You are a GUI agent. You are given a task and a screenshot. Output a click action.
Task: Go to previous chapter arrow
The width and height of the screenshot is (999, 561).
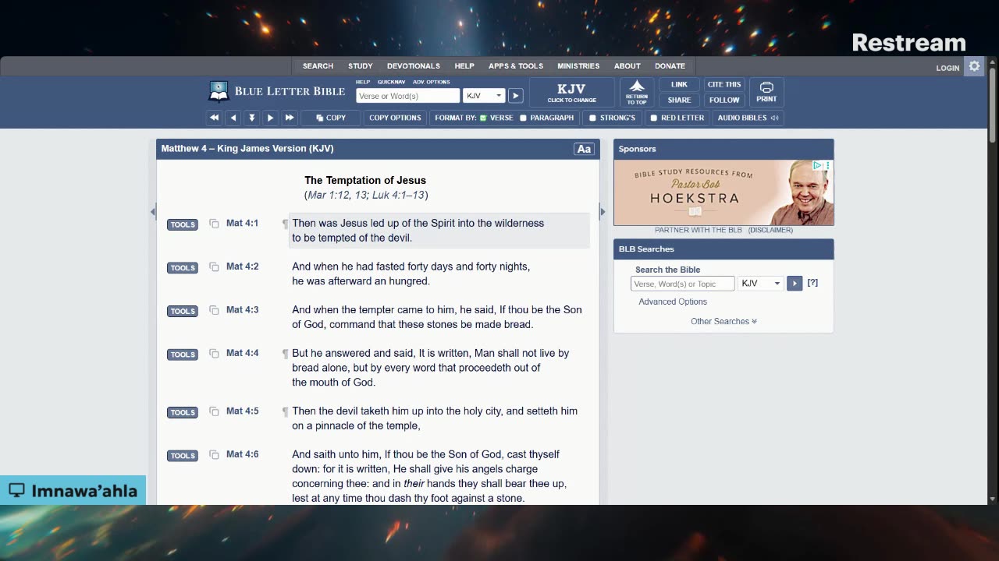[x=233, y=118]
